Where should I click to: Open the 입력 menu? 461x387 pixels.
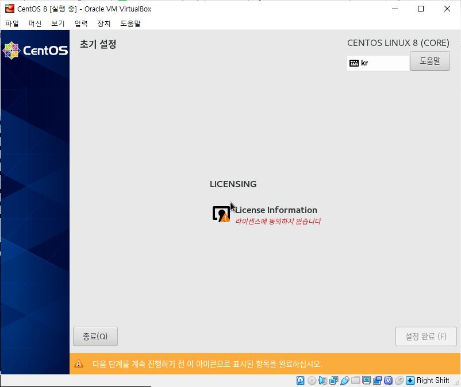pos(81,24)
